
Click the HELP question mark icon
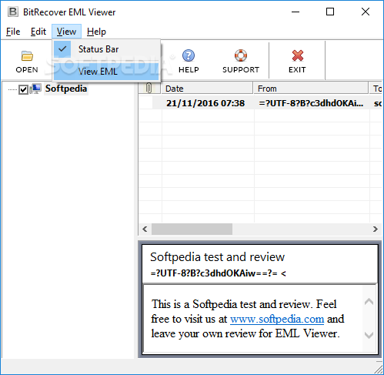[x=189, y=55]
